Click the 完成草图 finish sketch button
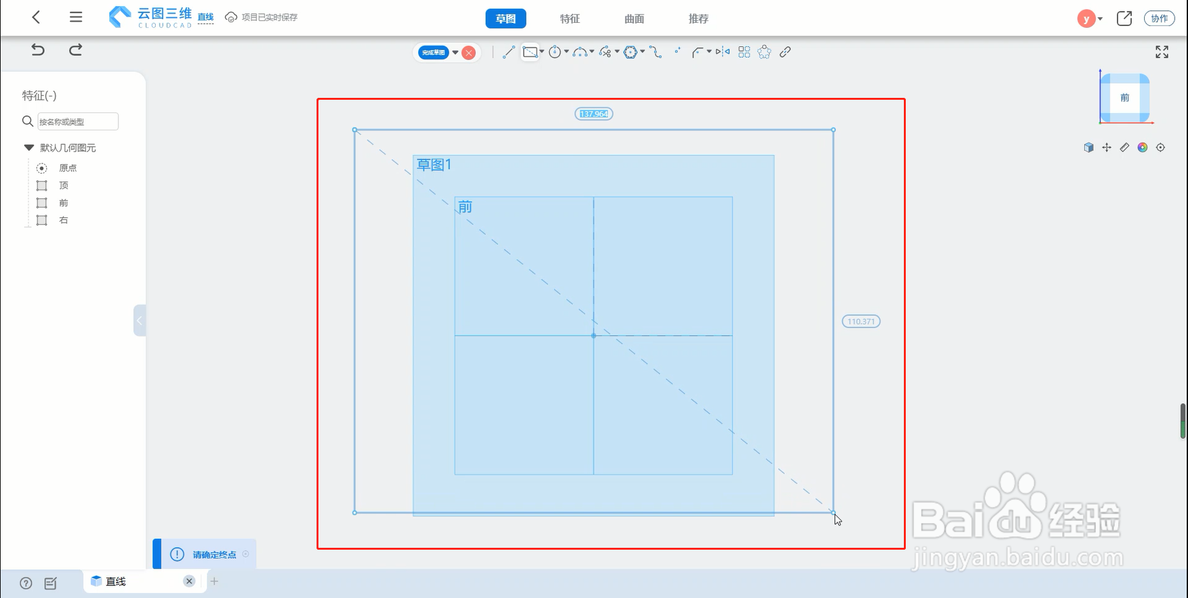This screenshot has height=598, width=1188. pyautogui.click(x=434, y=52)
